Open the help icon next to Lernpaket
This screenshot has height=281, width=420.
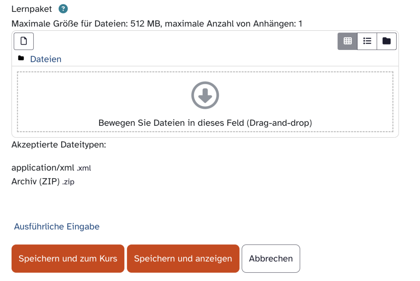pyautogui.click(x=63, y=9)
